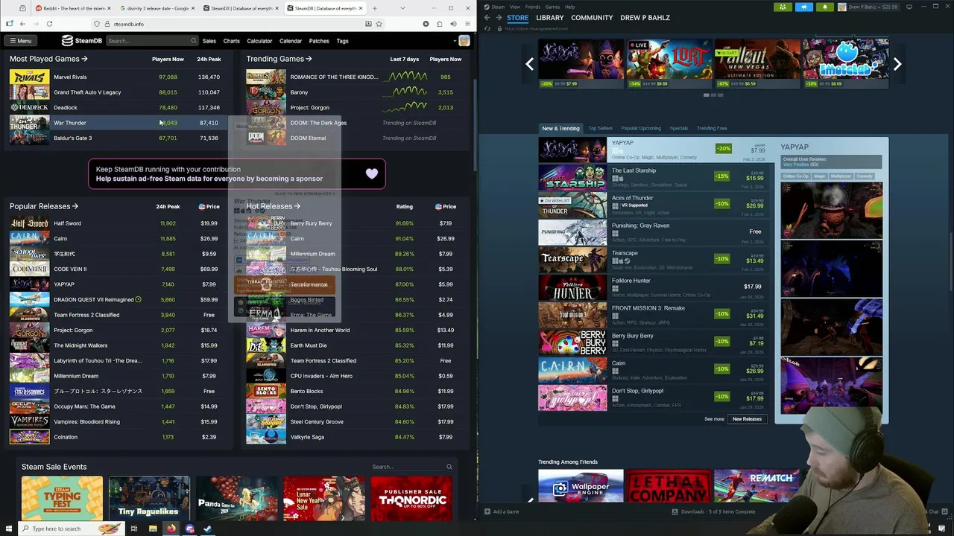Open the Most Played Games heading link
954x536 pixels.
pos(48,59)
